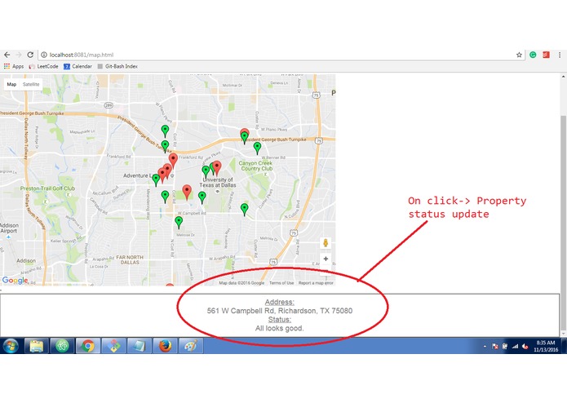Click the page vertical scrollbar thumb
The width and height of the screenshot is (567, 403).
[564, 222]
